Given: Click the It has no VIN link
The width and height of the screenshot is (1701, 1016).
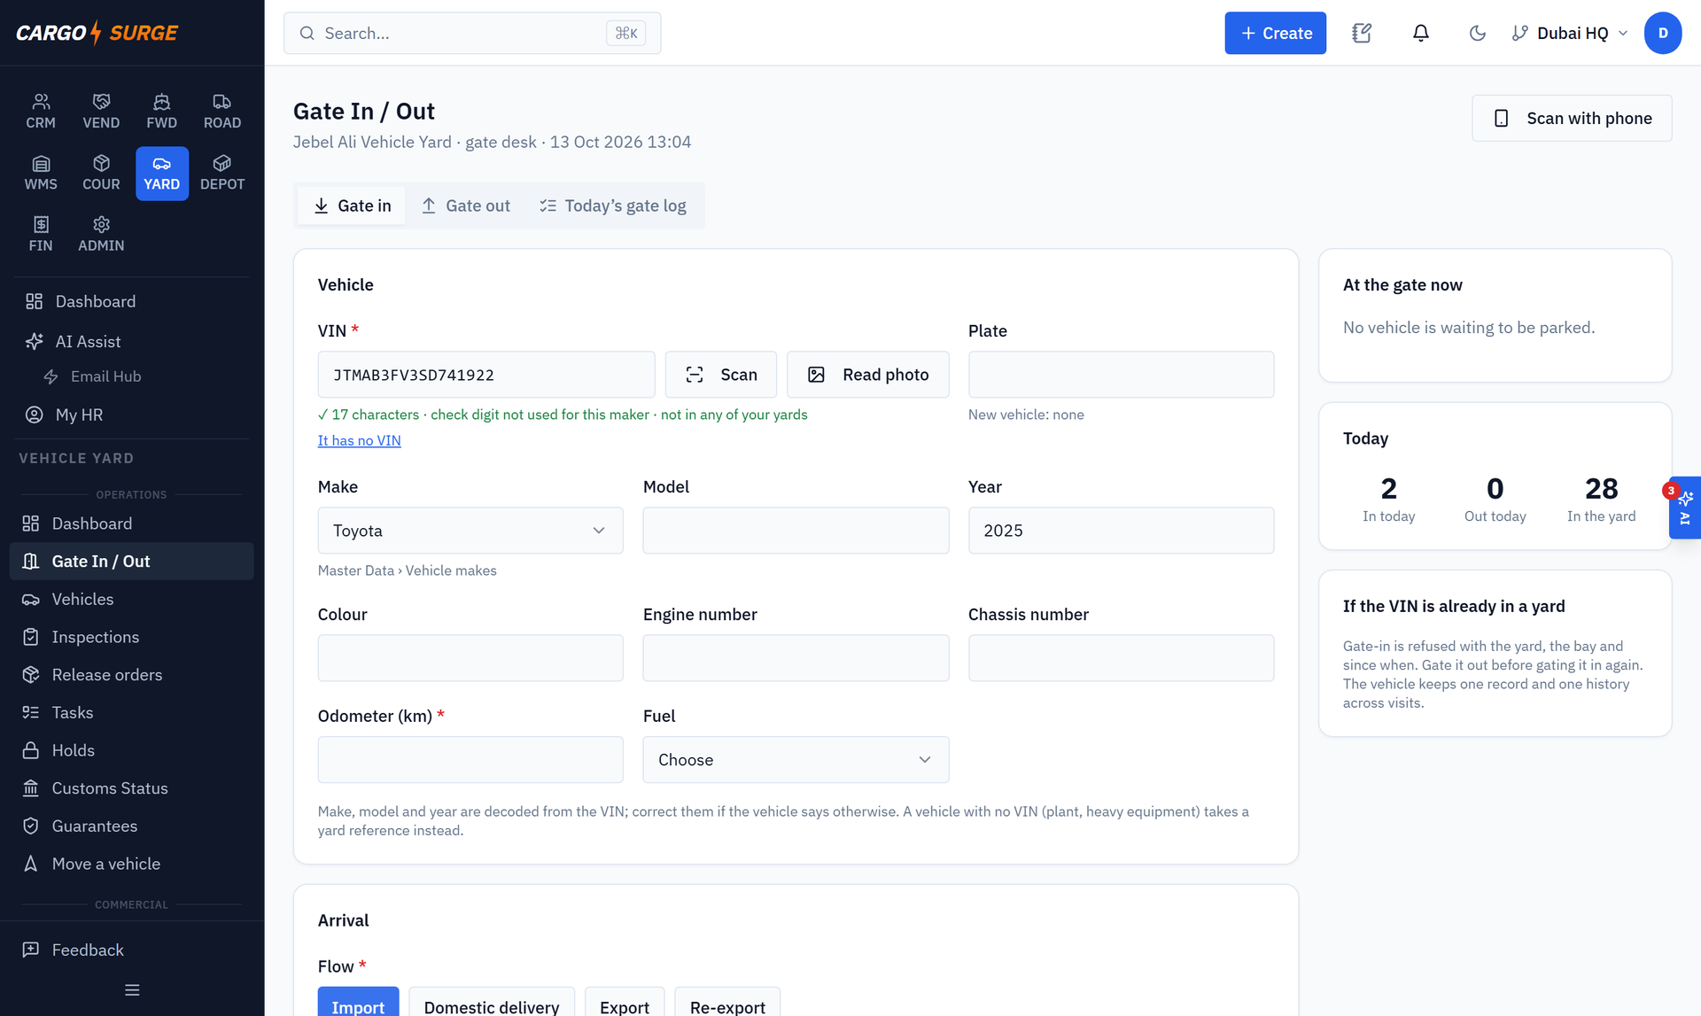Looking at the screenshot, I should pyautogui.click(x=360, y=440).
